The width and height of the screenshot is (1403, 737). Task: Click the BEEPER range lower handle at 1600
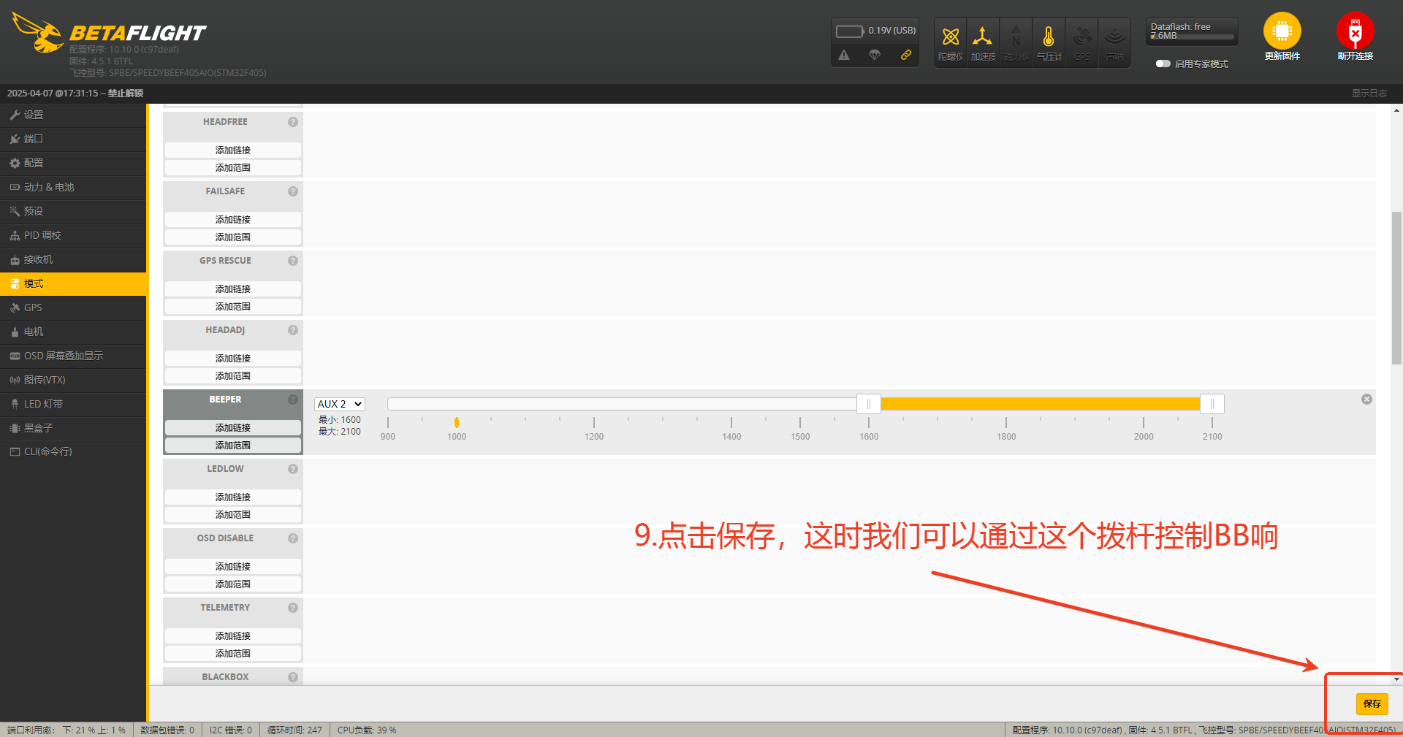pyautogui.click(x=869, y=404)
